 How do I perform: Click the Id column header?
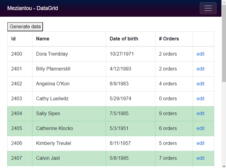pos(13,39)
